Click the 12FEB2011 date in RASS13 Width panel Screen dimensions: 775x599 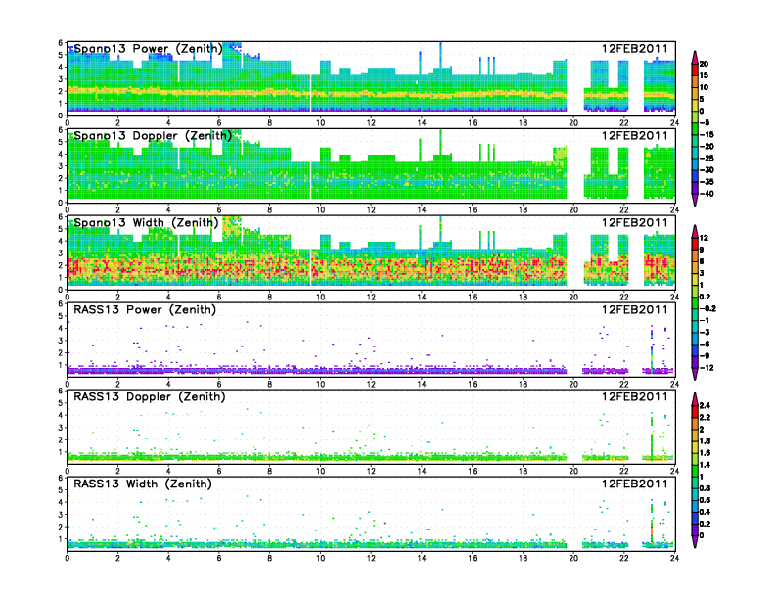click(636, 484)
